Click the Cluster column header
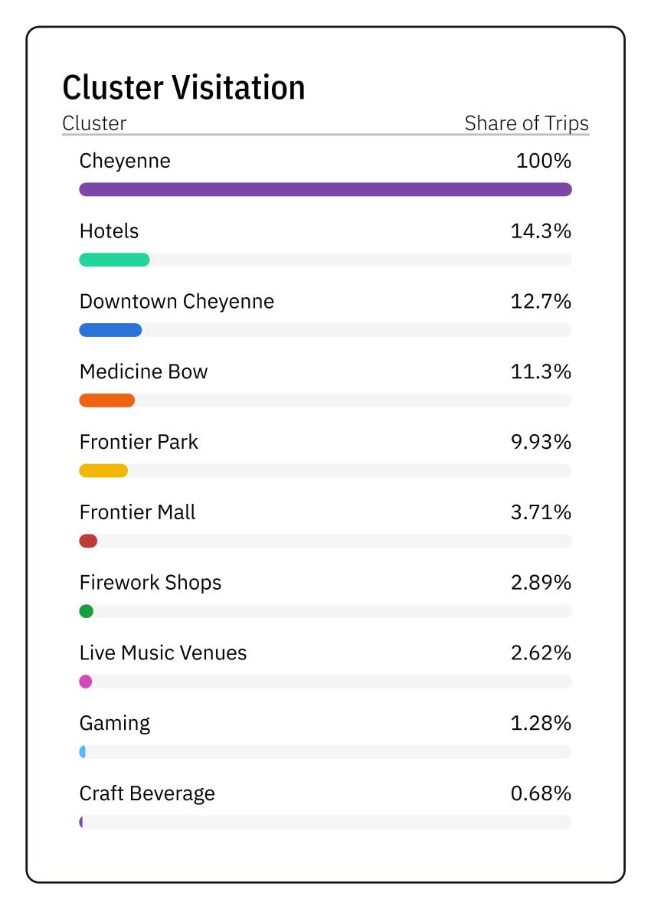651x919 pixels. point(94,123)
